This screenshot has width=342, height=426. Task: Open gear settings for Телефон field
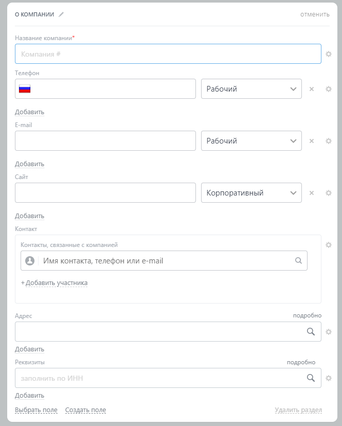[x=329, y=89]
